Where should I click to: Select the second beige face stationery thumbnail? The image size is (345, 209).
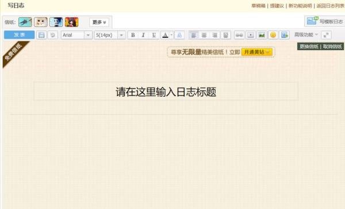click(x=40, y=22)
